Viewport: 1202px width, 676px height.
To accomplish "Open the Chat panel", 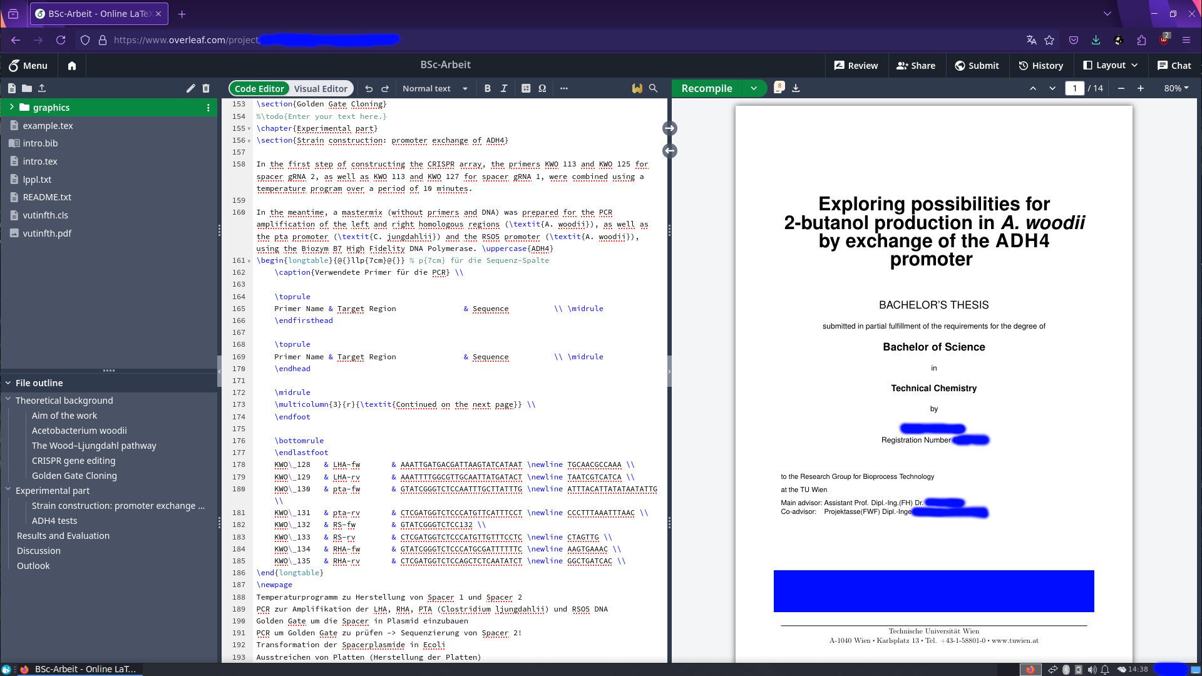I will [1174, 65].
